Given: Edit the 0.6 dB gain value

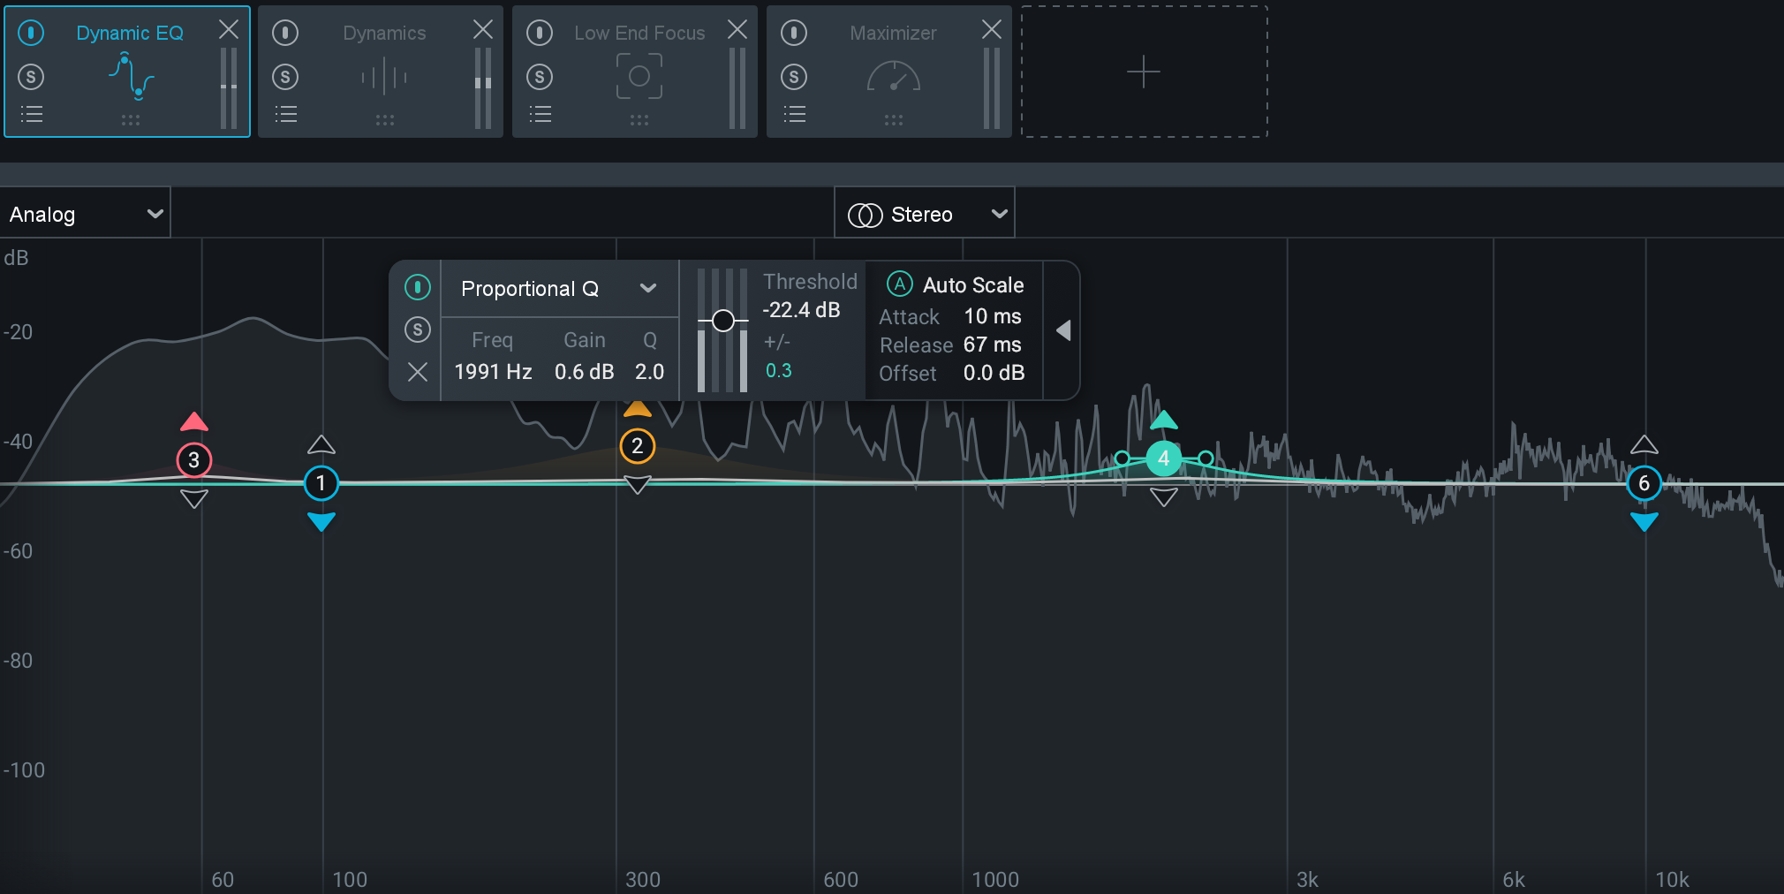Looking at the screenshot, I should pyautogui.click(x=584, y=372).
